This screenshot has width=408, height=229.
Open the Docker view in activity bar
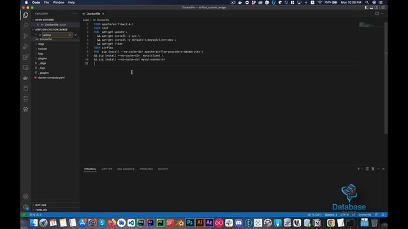tap(25, 78)
